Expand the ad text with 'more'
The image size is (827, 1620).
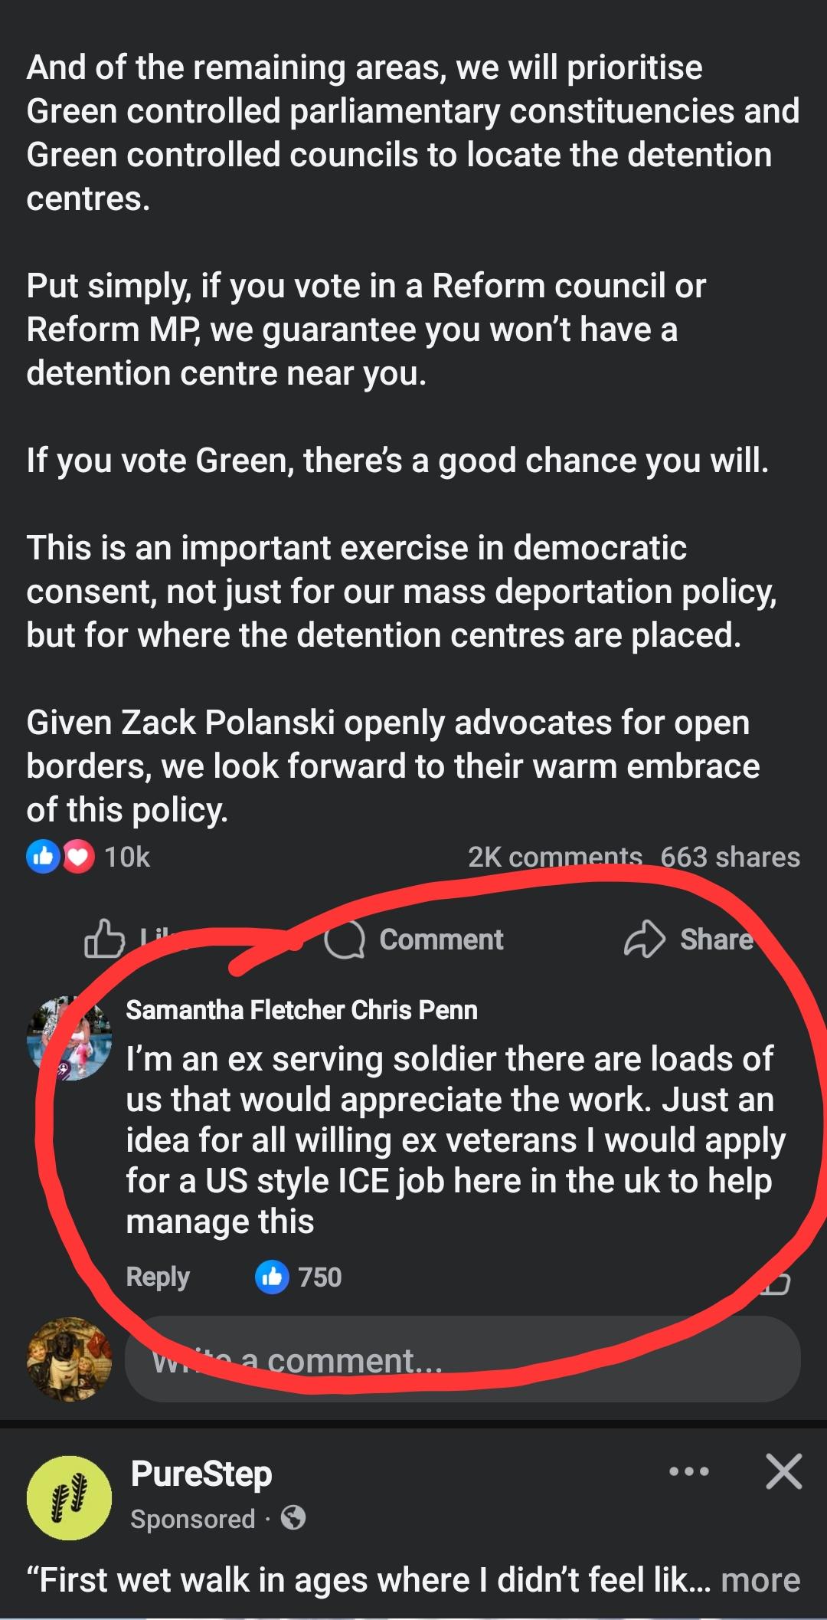click(760, 1580)
